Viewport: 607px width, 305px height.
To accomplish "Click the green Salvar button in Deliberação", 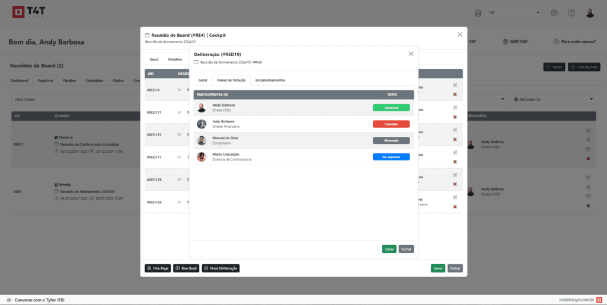I will coord(389,249).
